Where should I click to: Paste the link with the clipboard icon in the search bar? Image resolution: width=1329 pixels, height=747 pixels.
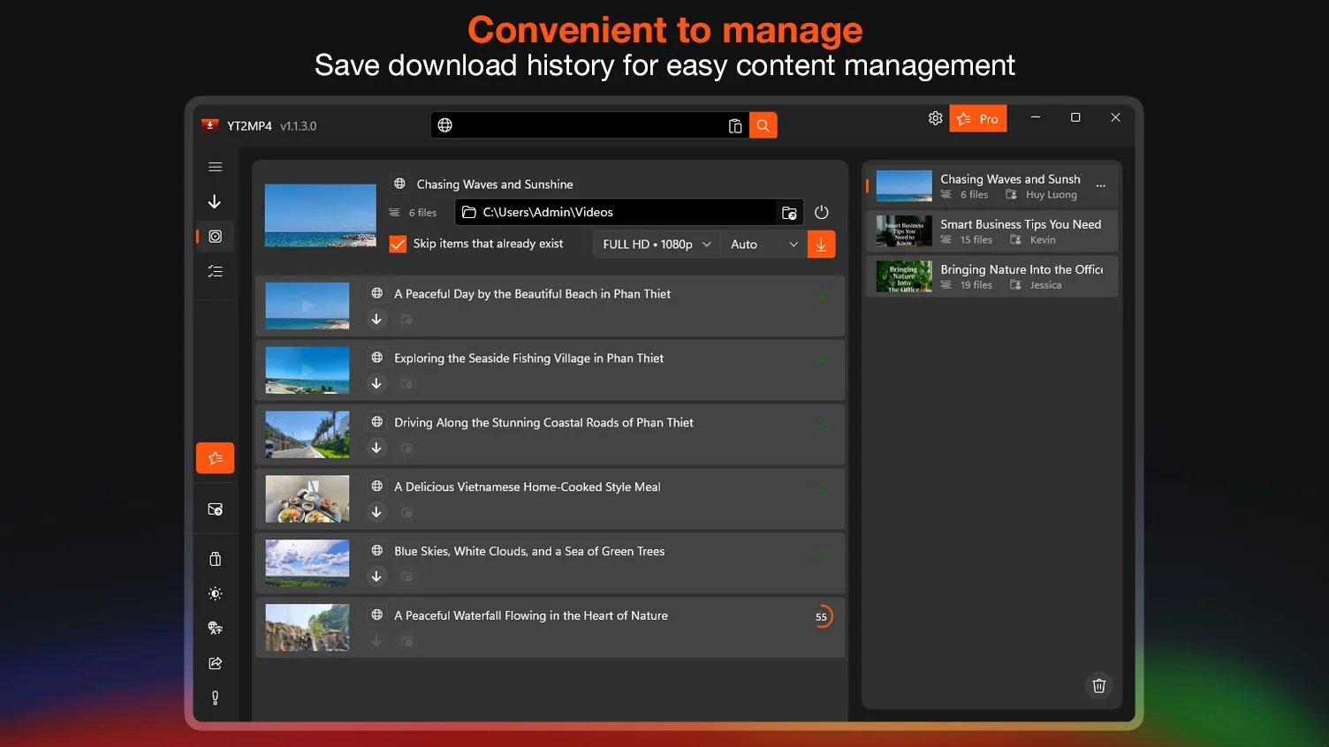pyautogui.click(x=734, y=125)
